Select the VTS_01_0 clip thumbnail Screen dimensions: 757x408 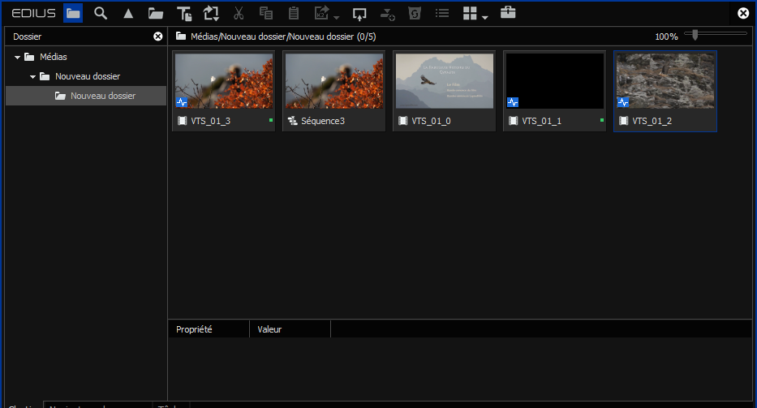click(444, 81)
